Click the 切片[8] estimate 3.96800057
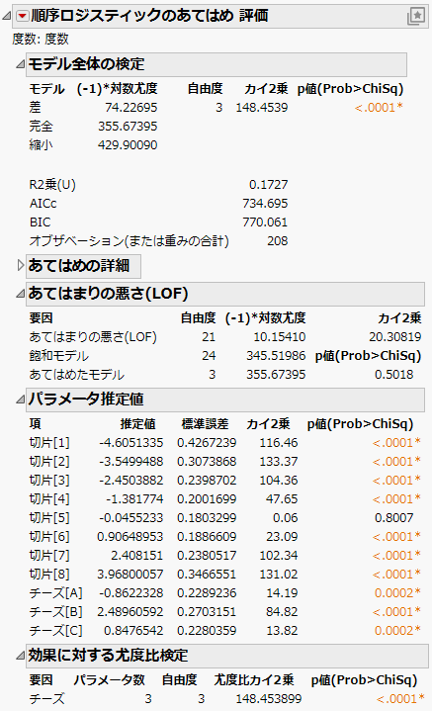This screenshot has width=432, height=711. tap(130, 575)
